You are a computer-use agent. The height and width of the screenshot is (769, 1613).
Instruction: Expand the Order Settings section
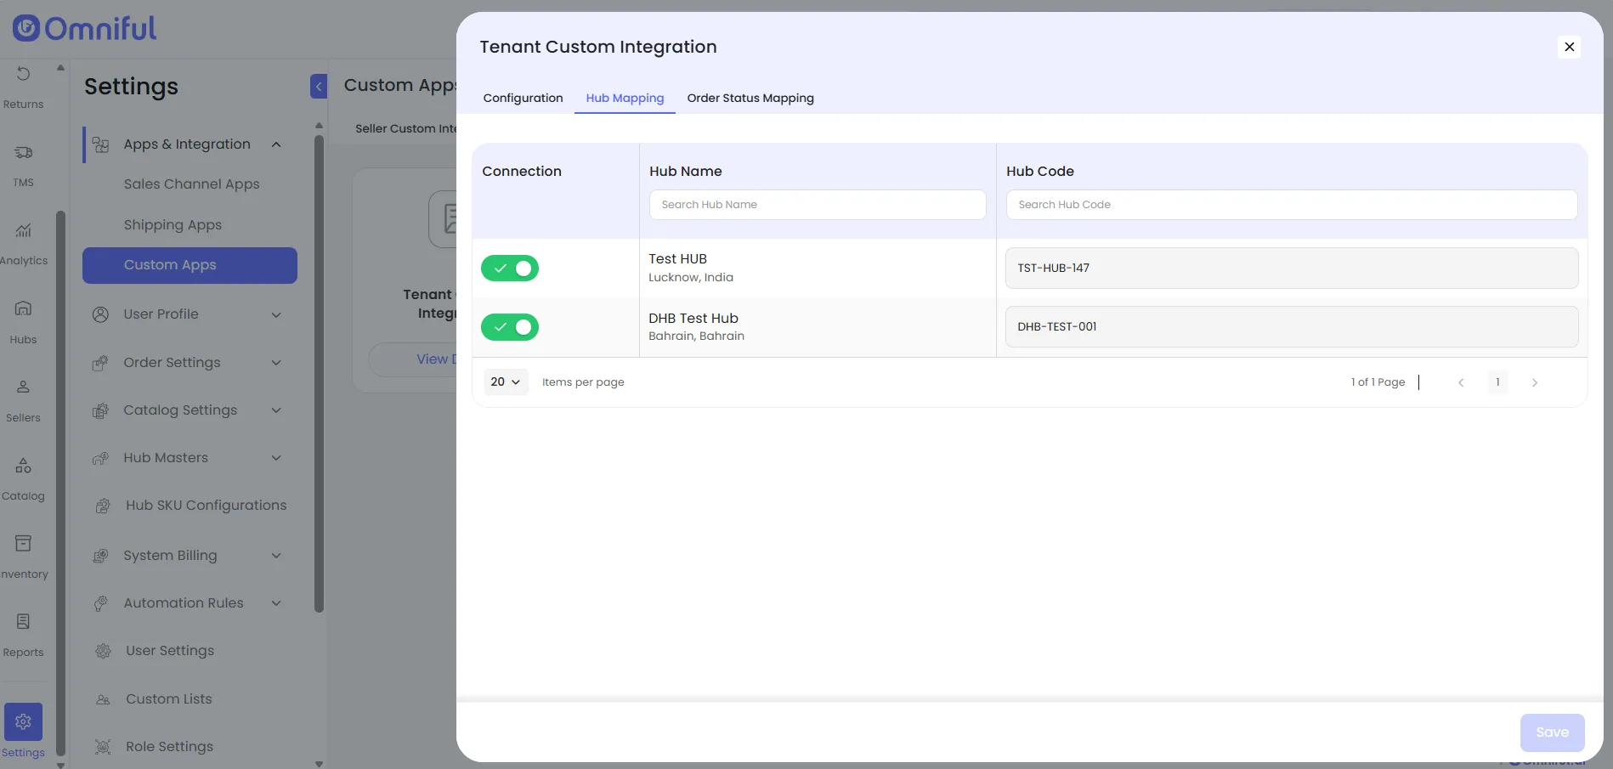point(276,363)
